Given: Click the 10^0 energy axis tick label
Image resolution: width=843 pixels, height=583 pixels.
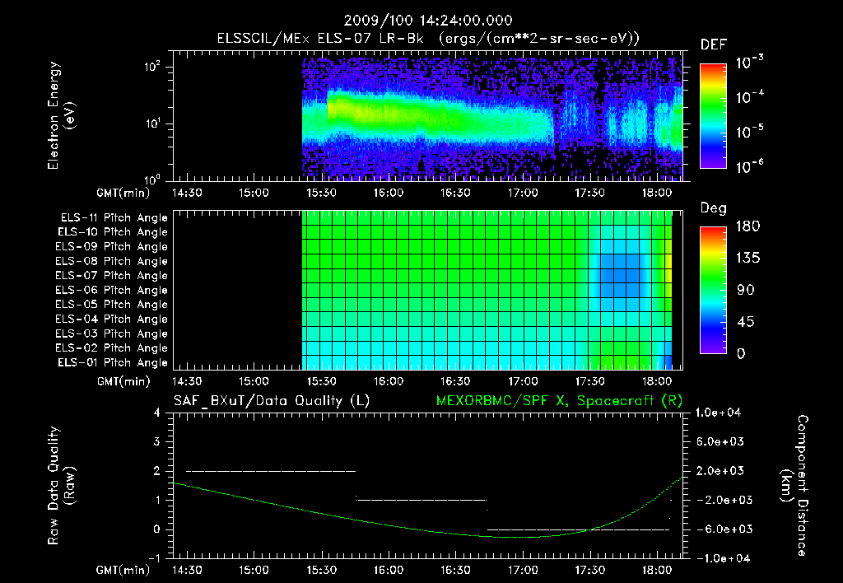Looking at the screenshot, I should point(152,179).
